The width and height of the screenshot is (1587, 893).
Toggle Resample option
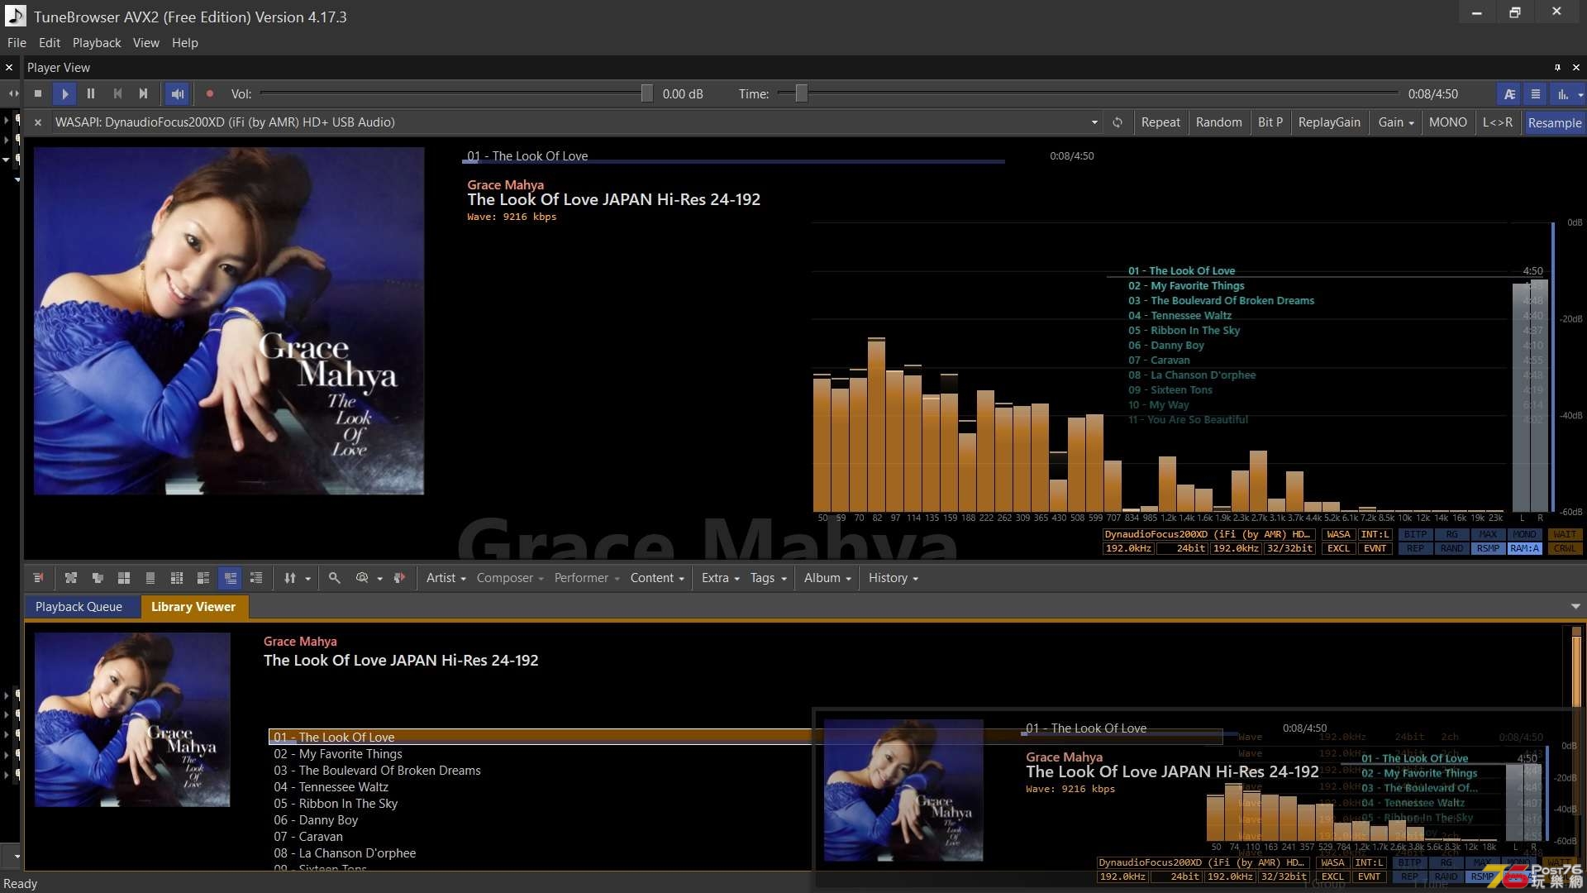[1554, 122]
